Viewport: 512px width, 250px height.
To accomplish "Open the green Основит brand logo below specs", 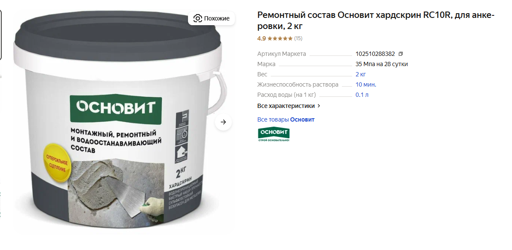I will point(274,134).
